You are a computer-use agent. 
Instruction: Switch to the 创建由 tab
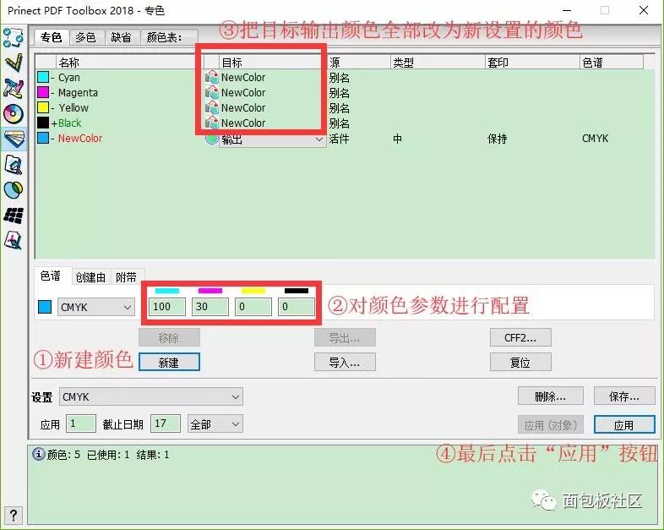click(x=90, y=276)
